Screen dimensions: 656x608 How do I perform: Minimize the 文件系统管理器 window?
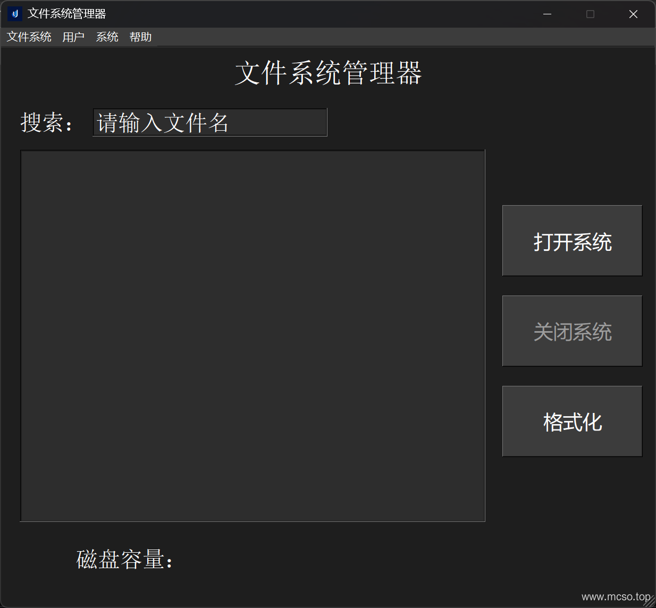click(x=548, y=14)
